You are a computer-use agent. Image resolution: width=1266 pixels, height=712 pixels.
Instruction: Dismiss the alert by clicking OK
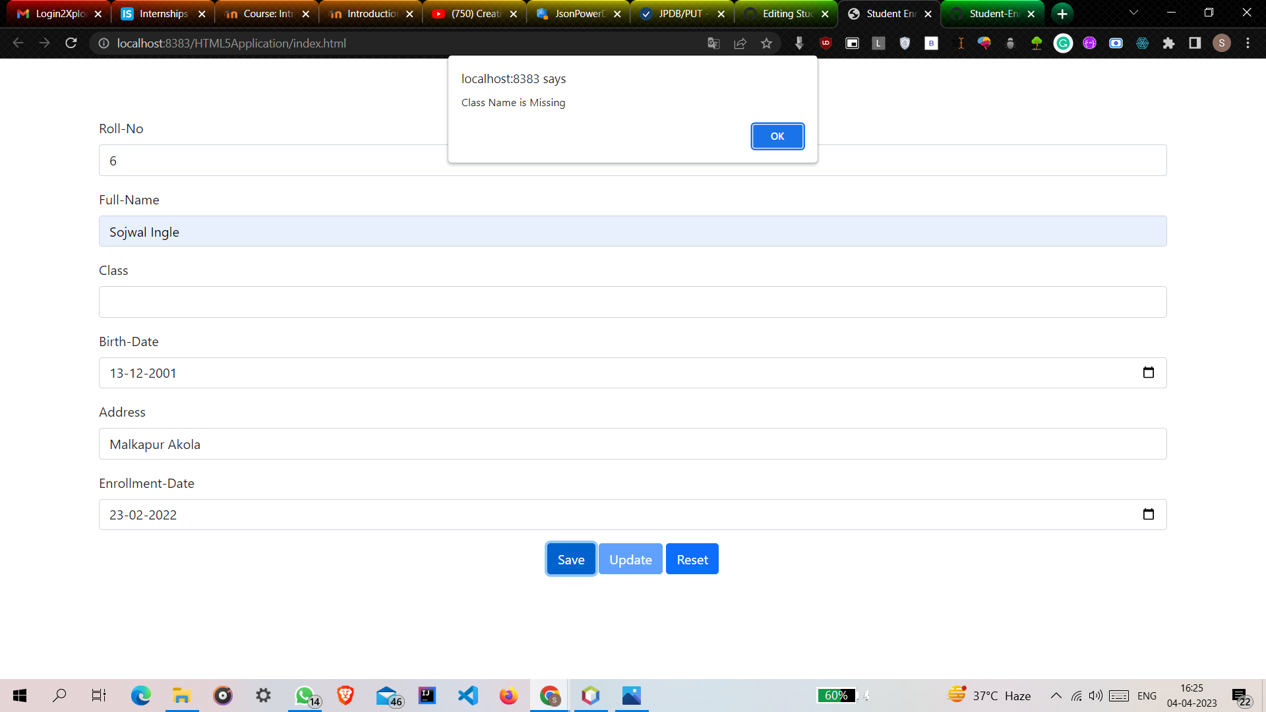click(x=777, y=136)
